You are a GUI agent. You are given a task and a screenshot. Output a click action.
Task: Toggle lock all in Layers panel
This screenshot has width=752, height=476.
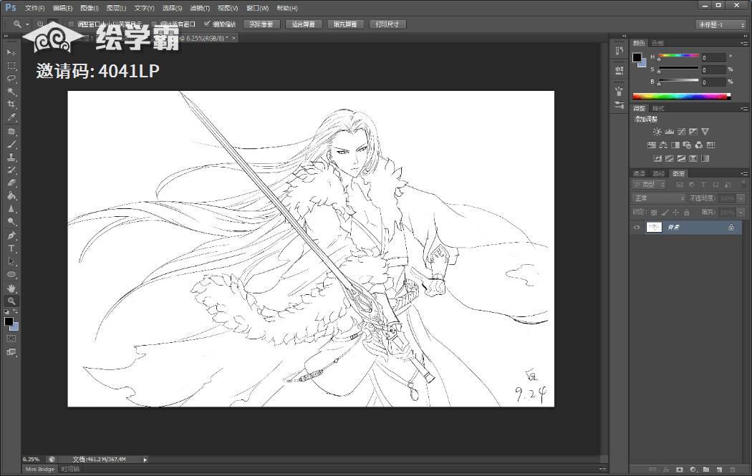(x=687, y=212)
